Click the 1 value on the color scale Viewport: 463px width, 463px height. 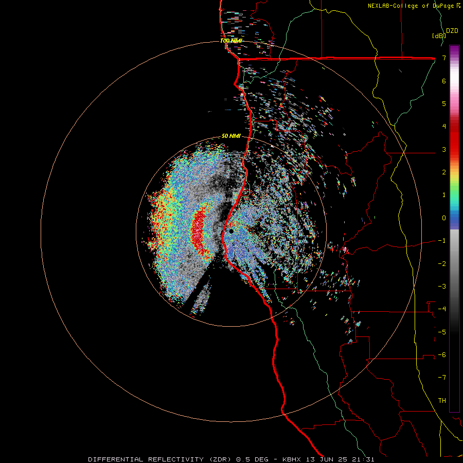coord(444,195)
